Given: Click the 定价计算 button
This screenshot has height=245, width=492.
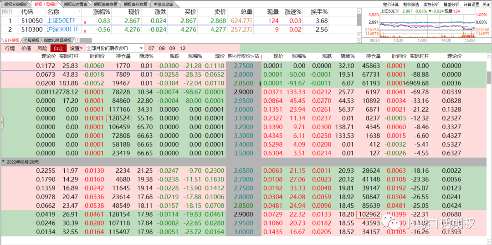Looking at the screenshot, I should (391, 4).
